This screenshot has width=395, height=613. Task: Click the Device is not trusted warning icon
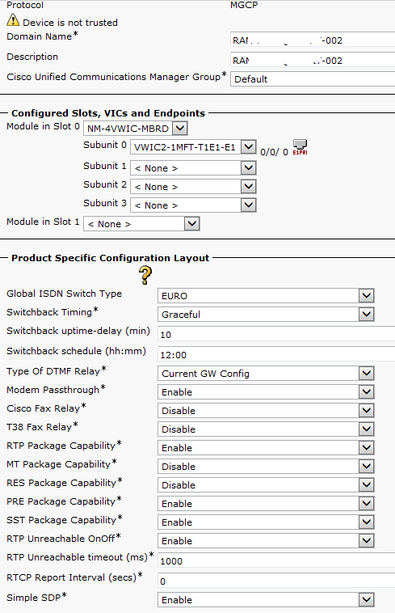click(13, 20)
